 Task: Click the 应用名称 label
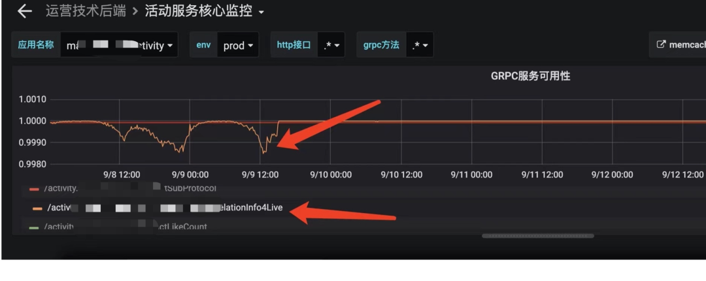pos(36,44)
